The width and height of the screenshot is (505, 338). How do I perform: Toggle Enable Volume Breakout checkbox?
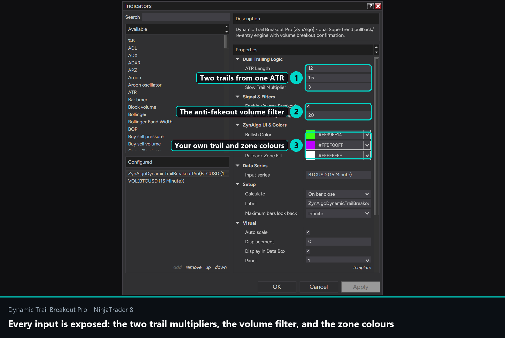(x=308, y=106)
